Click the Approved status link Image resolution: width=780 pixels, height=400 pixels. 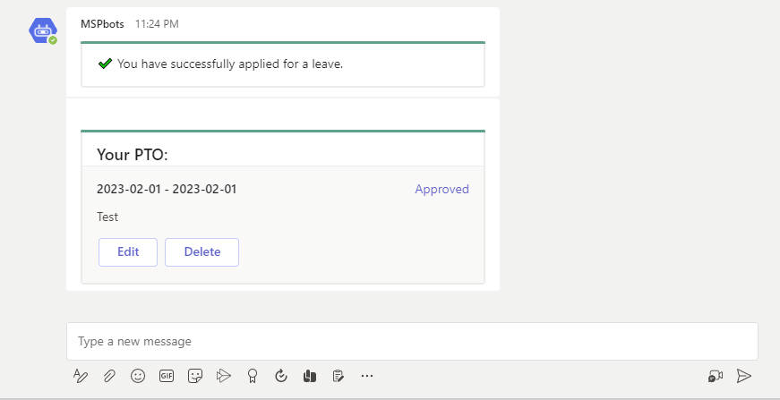tap(441, 190)
